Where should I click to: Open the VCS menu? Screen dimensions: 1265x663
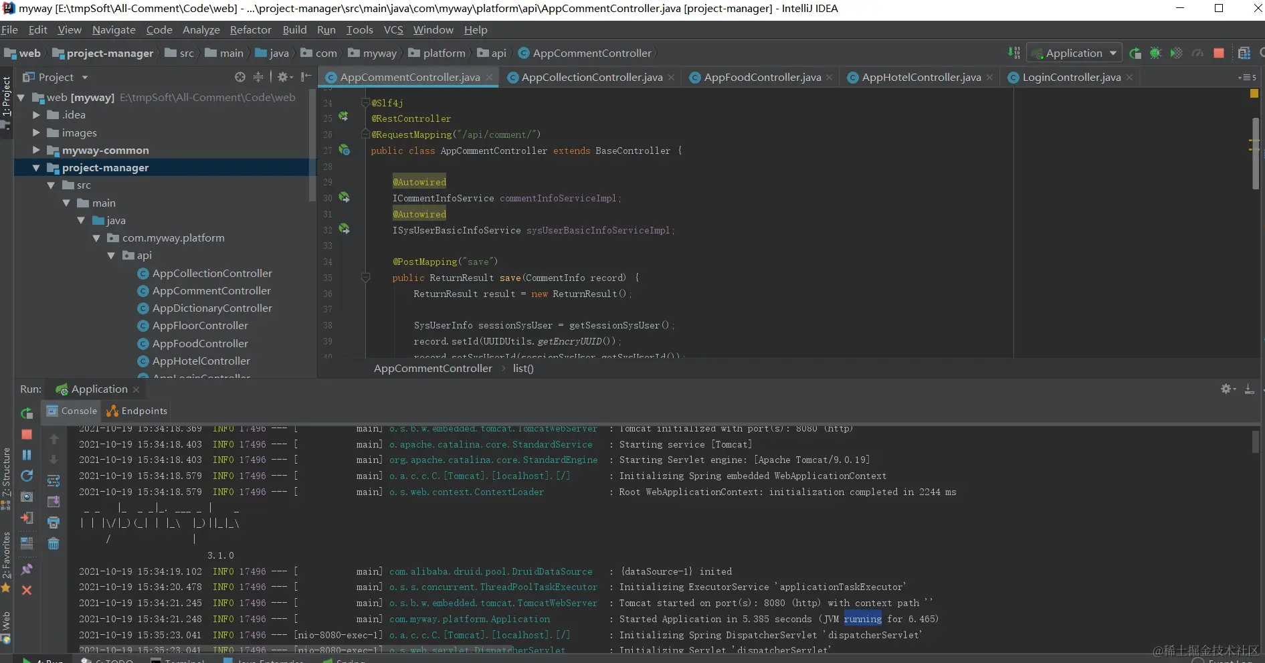[x=393, y=29]
